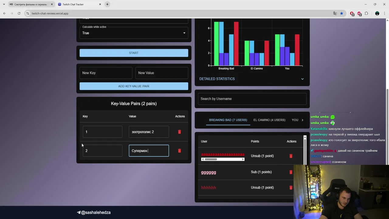The image size is (389, 219).
Task: Delete the зоотрополис 2 key-value pair
Action: click(179, 132)
